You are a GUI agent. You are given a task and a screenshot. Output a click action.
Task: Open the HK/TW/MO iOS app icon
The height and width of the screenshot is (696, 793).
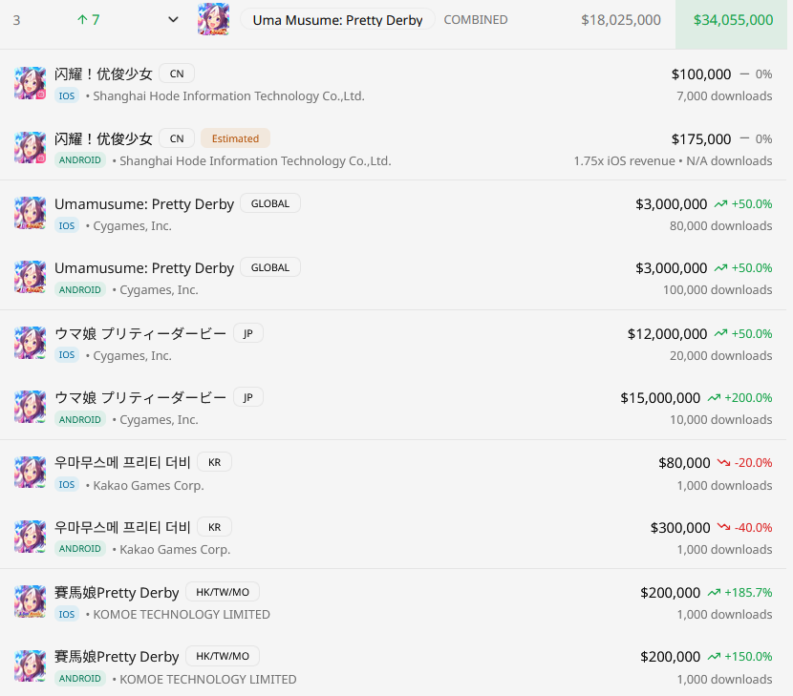pyautogui.click(x=31, y=601)
